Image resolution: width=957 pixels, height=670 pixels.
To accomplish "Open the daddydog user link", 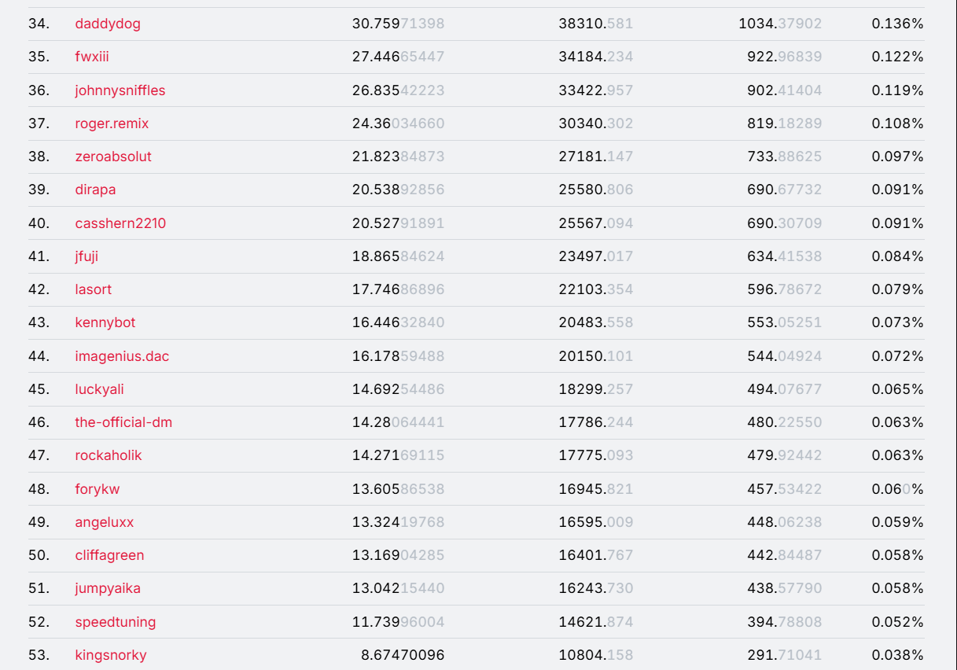I will point(108,24).
